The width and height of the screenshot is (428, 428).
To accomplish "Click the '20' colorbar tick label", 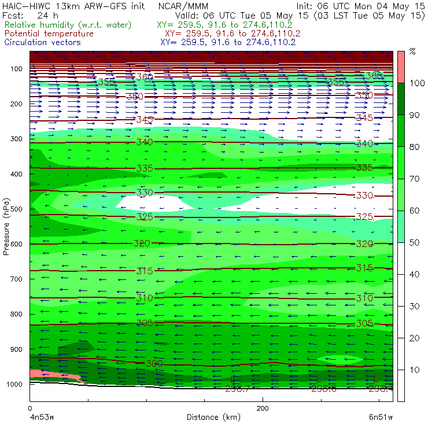I will pos(415,338).
